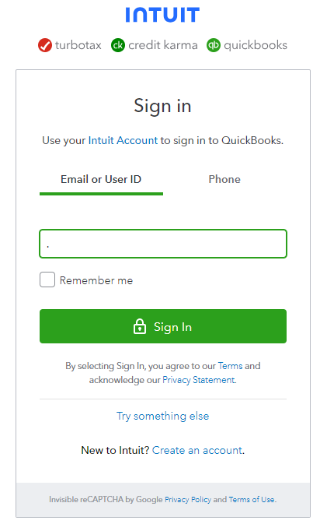Click the turbotax brand text
Viewport: 320px width, 524px height.
[x=78, y=45]
